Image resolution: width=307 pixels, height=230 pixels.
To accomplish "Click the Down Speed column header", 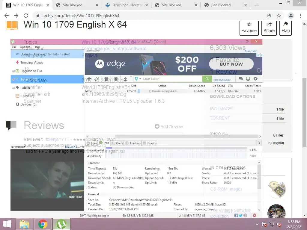I will tap(197, 86).
